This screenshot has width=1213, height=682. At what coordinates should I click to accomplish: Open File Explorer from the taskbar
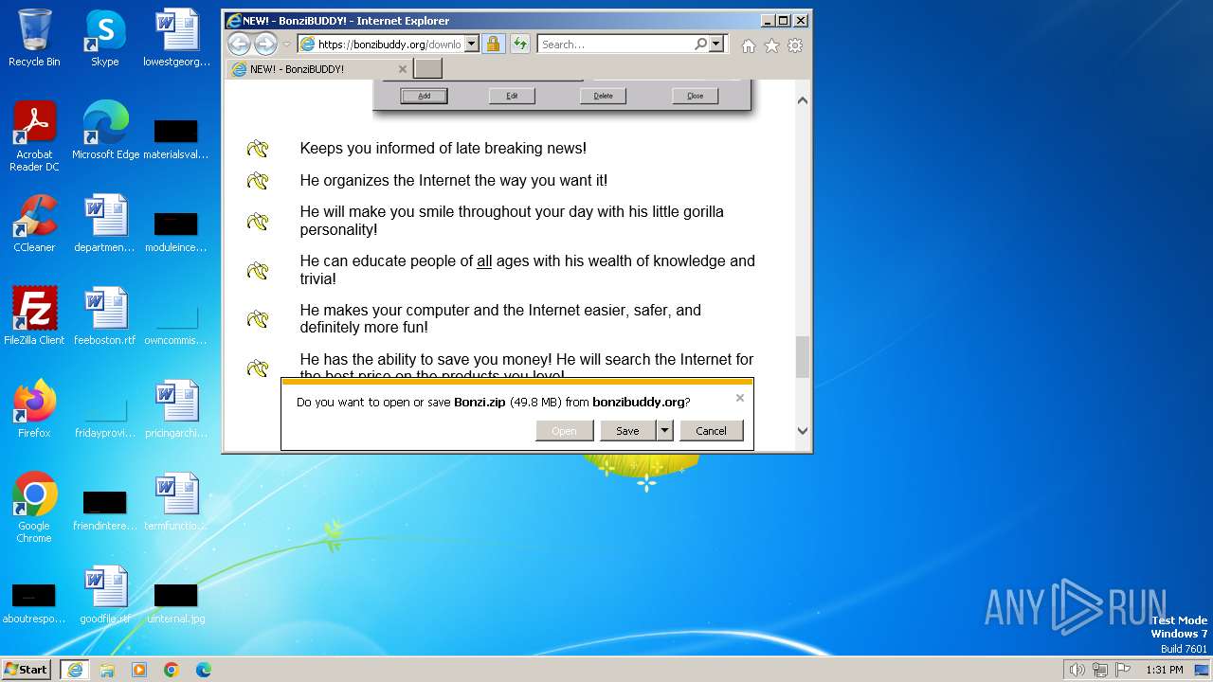point(107,670)
